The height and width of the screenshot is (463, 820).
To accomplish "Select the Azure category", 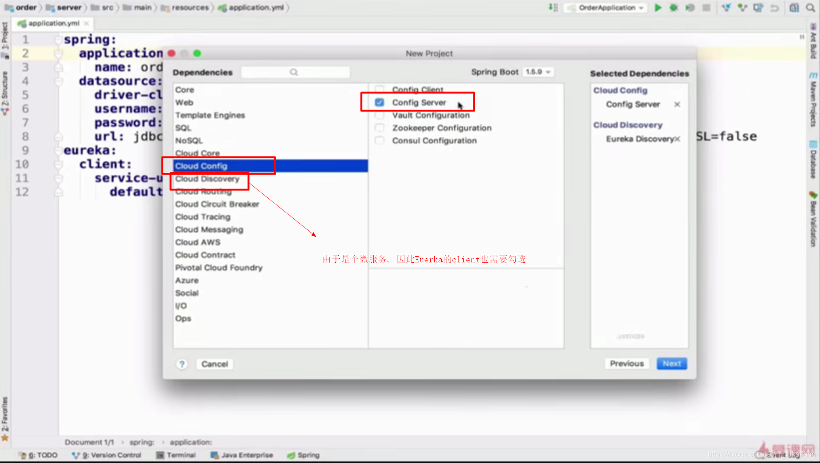I will tap(271, 280).
